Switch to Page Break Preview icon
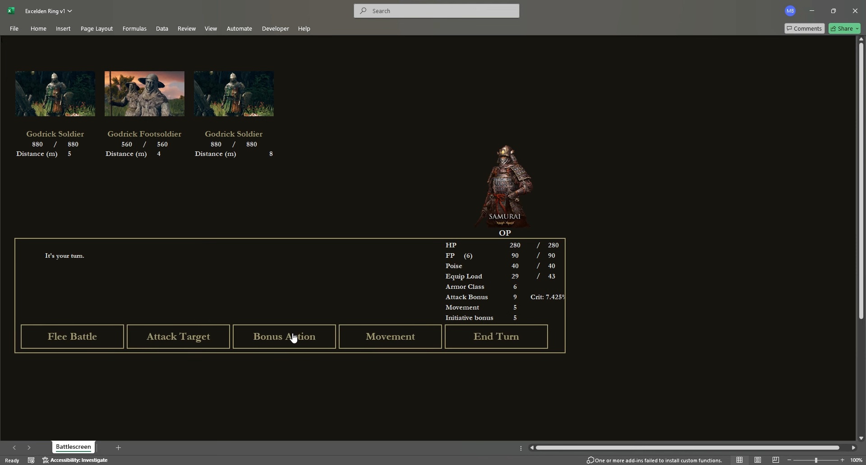Viewport: 866px width, 465px height. click(x=775, y=460)
